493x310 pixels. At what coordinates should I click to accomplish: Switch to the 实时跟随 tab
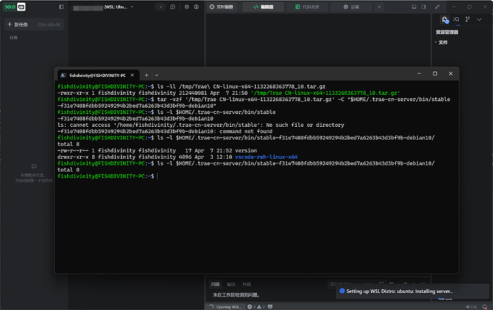221,6
